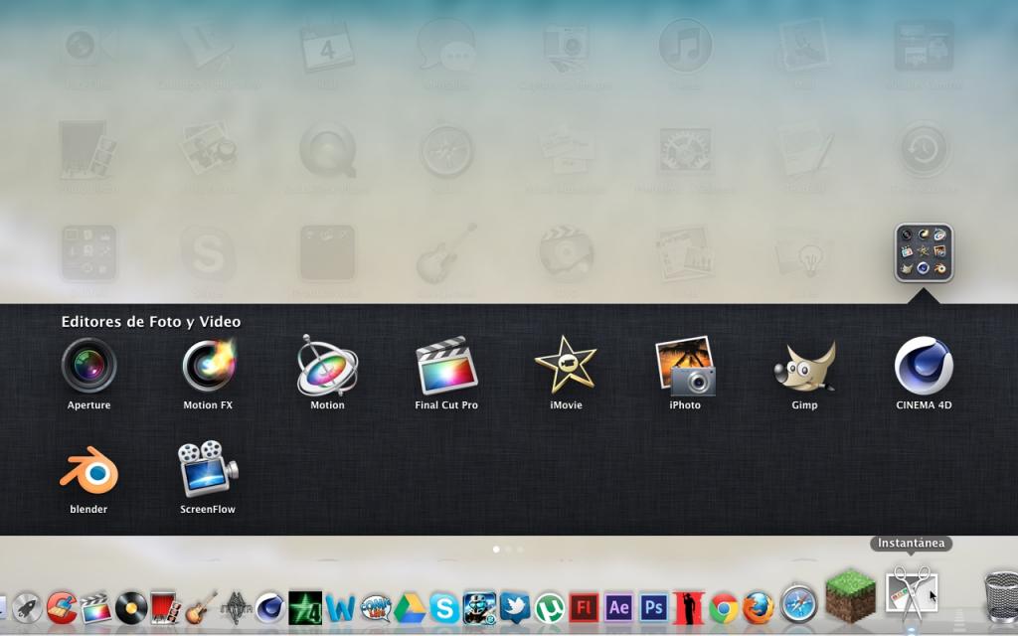
Task: Click the "Instantánea" tooltip label
Action: (911, 544)
